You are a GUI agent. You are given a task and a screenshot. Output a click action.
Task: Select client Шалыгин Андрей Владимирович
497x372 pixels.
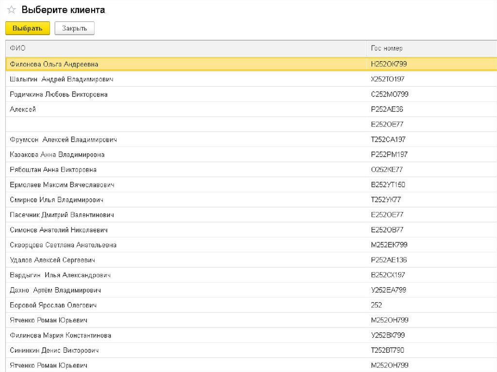pos(61,79)
